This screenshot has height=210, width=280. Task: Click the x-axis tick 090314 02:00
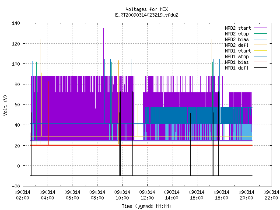22,195
